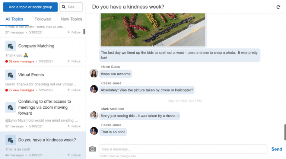Click the 79 new messages indicator
286x159 pixels.
[20, 90]
